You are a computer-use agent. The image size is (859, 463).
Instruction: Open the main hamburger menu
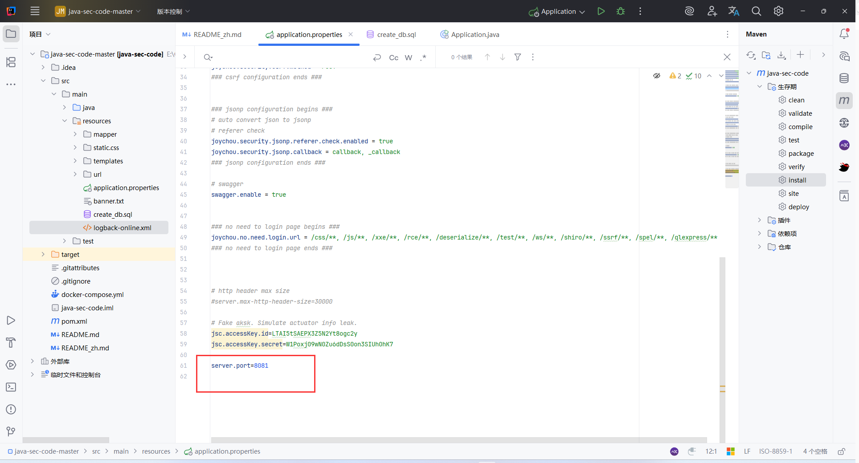(35, 11)
